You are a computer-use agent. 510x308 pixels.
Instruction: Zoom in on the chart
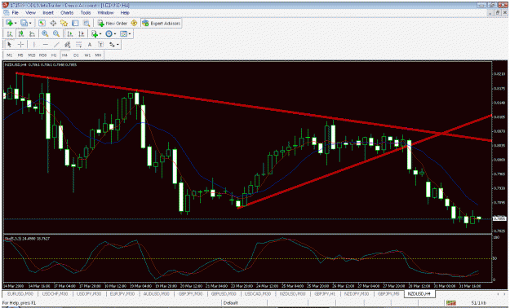click(45, 33)
